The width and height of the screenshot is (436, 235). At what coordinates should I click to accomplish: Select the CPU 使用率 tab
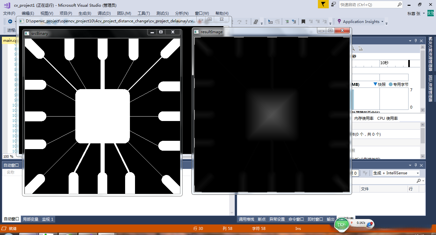(x=387, y=118)
